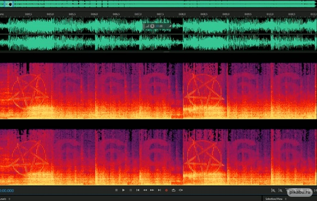The image size is (317, 201).
Task: Open the Levels panel menu icon
Action: pos(9,199)
